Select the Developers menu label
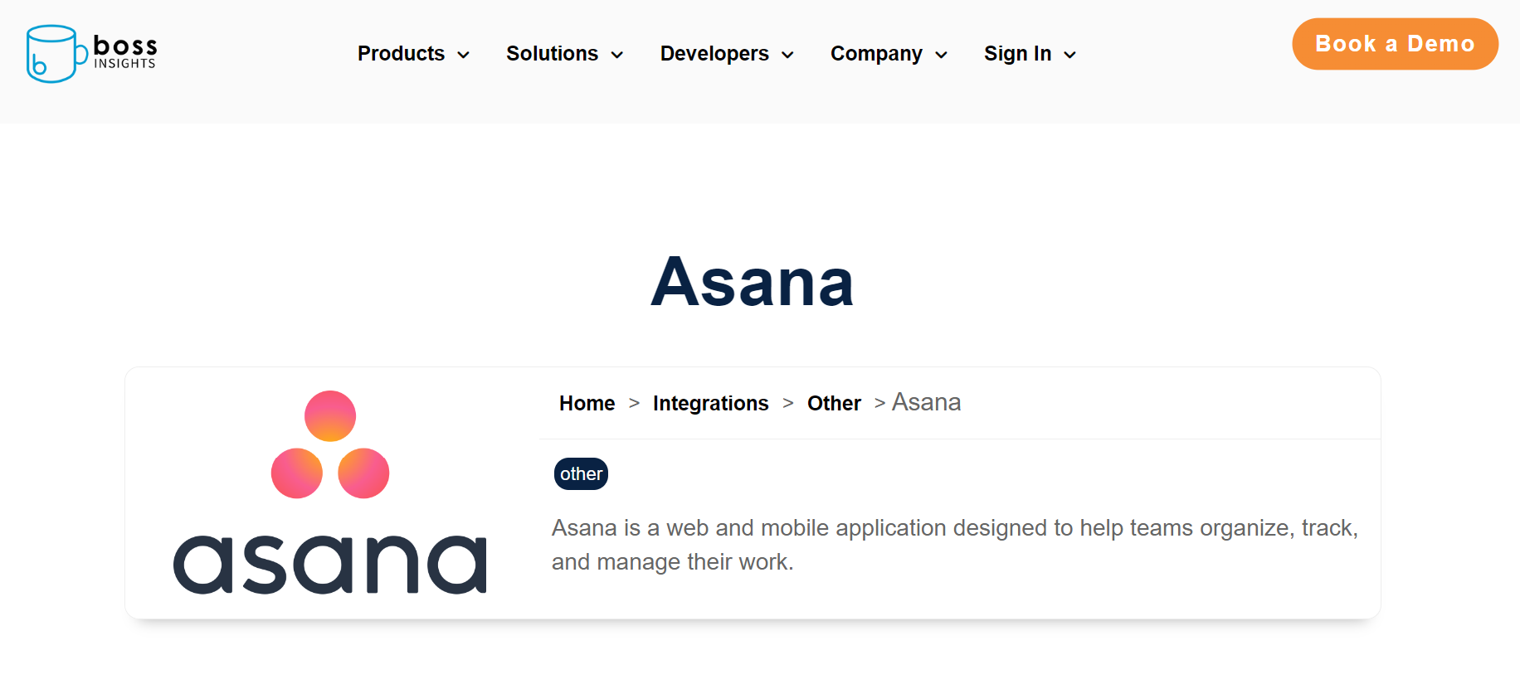Screen dimensions: 1520x689 tap(714, 54)
